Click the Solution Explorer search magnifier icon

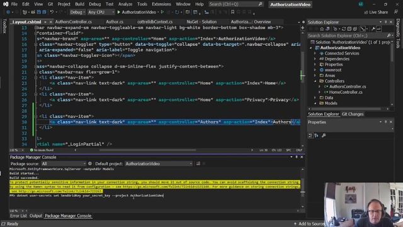[389, 35]
